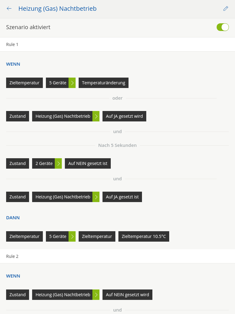Expand green chevron next to WENN 5 Geräte
This screenshot has width=235, height=314.
72,83
